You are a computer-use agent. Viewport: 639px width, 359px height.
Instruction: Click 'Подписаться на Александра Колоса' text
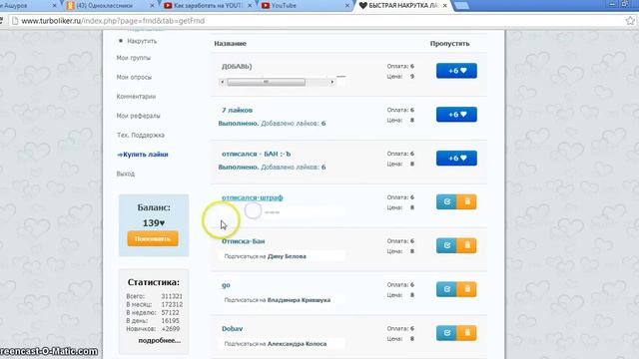click(276, 344)
